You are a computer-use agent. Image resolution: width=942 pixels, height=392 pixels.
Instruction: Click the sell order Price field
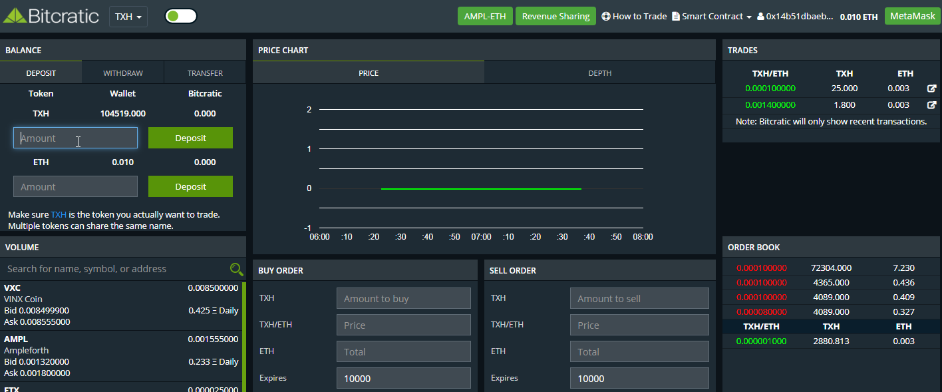point(639,325)
